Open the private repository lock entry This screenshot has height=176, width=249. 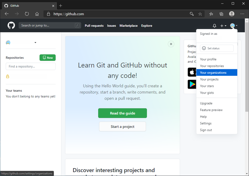tap(8, 77)
